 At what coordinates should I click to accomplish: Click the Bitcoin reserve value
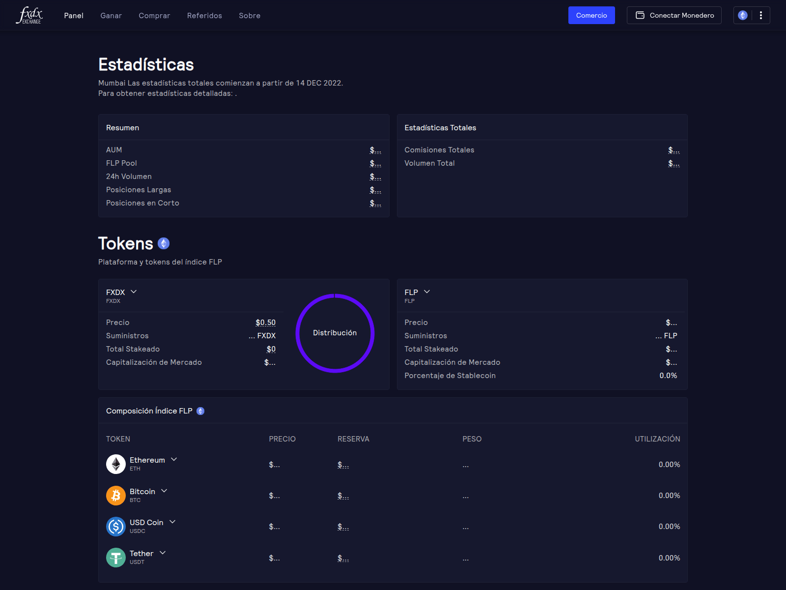coord(343,496)
